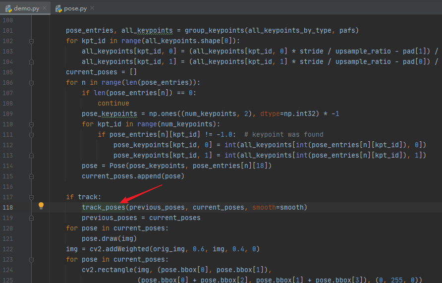Click the yellow lightbulb intention icon on line 118

[41, 206]
